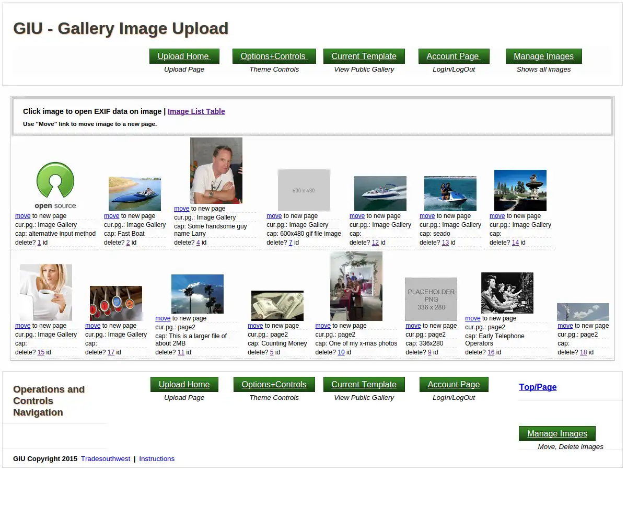The width and height of the screenshot is (627, 518).
Task: Open the handsome guy Larry photo
Action: tap(216, 170)
